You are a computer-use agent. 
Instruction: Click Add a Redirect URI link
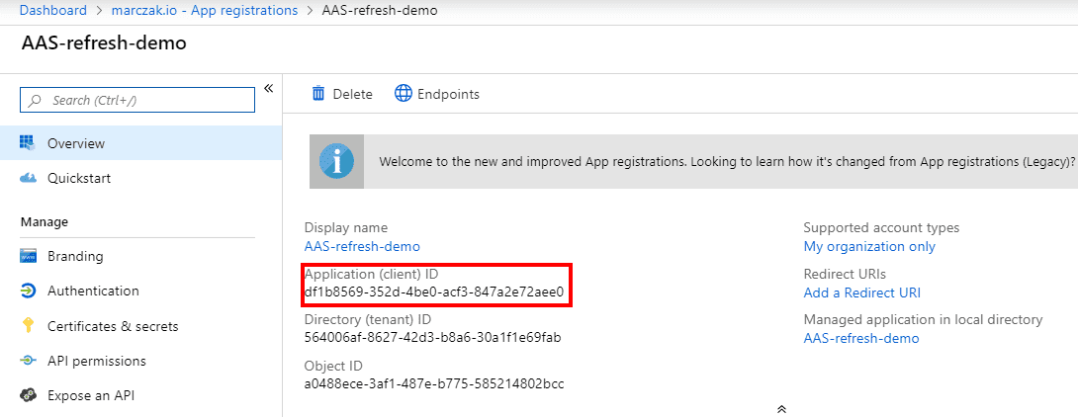pyautogui.click(x=861, y=292)
